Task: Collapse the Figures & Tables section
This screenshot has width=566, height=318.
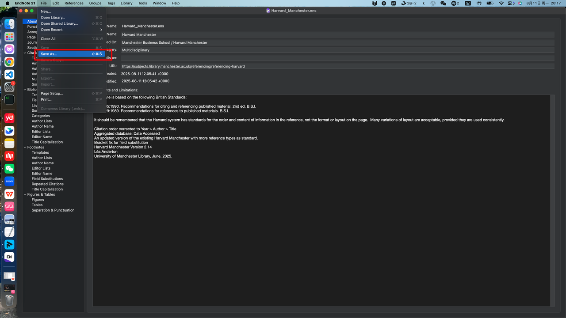Action: (x=25, y=195)
